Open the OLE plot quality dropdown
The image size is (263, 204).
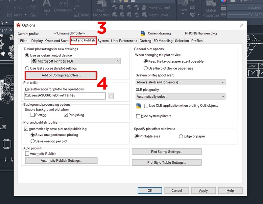[x=223, y=96]
